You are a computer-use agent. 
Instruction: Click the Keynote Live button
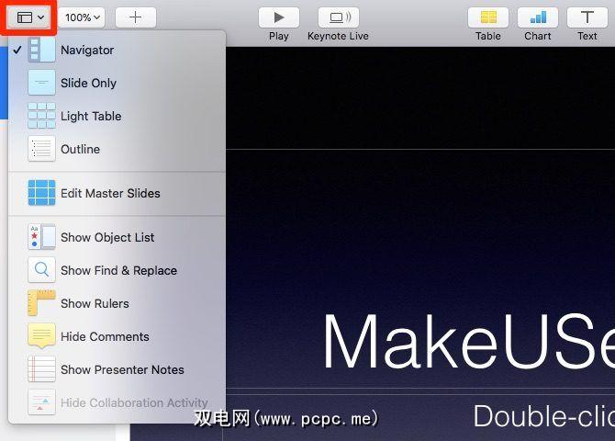pos(338,17)
